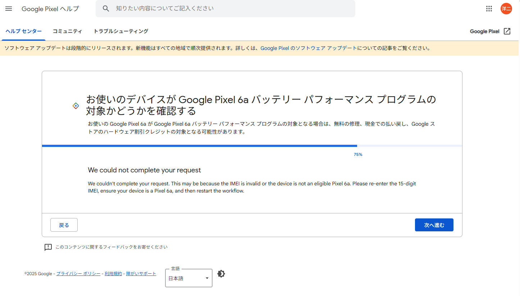Toggle dark mode brightness icon
This screenshot has height=296, width=520.
221,274
